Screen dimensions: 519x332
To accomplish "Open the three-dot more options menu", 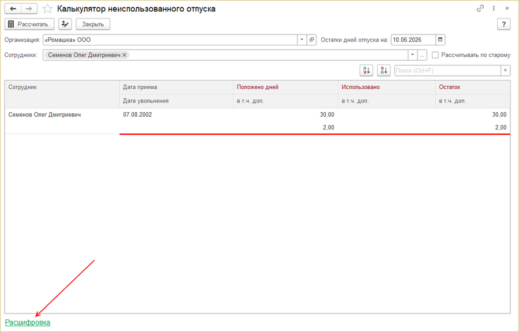I will tap(494, 9).
